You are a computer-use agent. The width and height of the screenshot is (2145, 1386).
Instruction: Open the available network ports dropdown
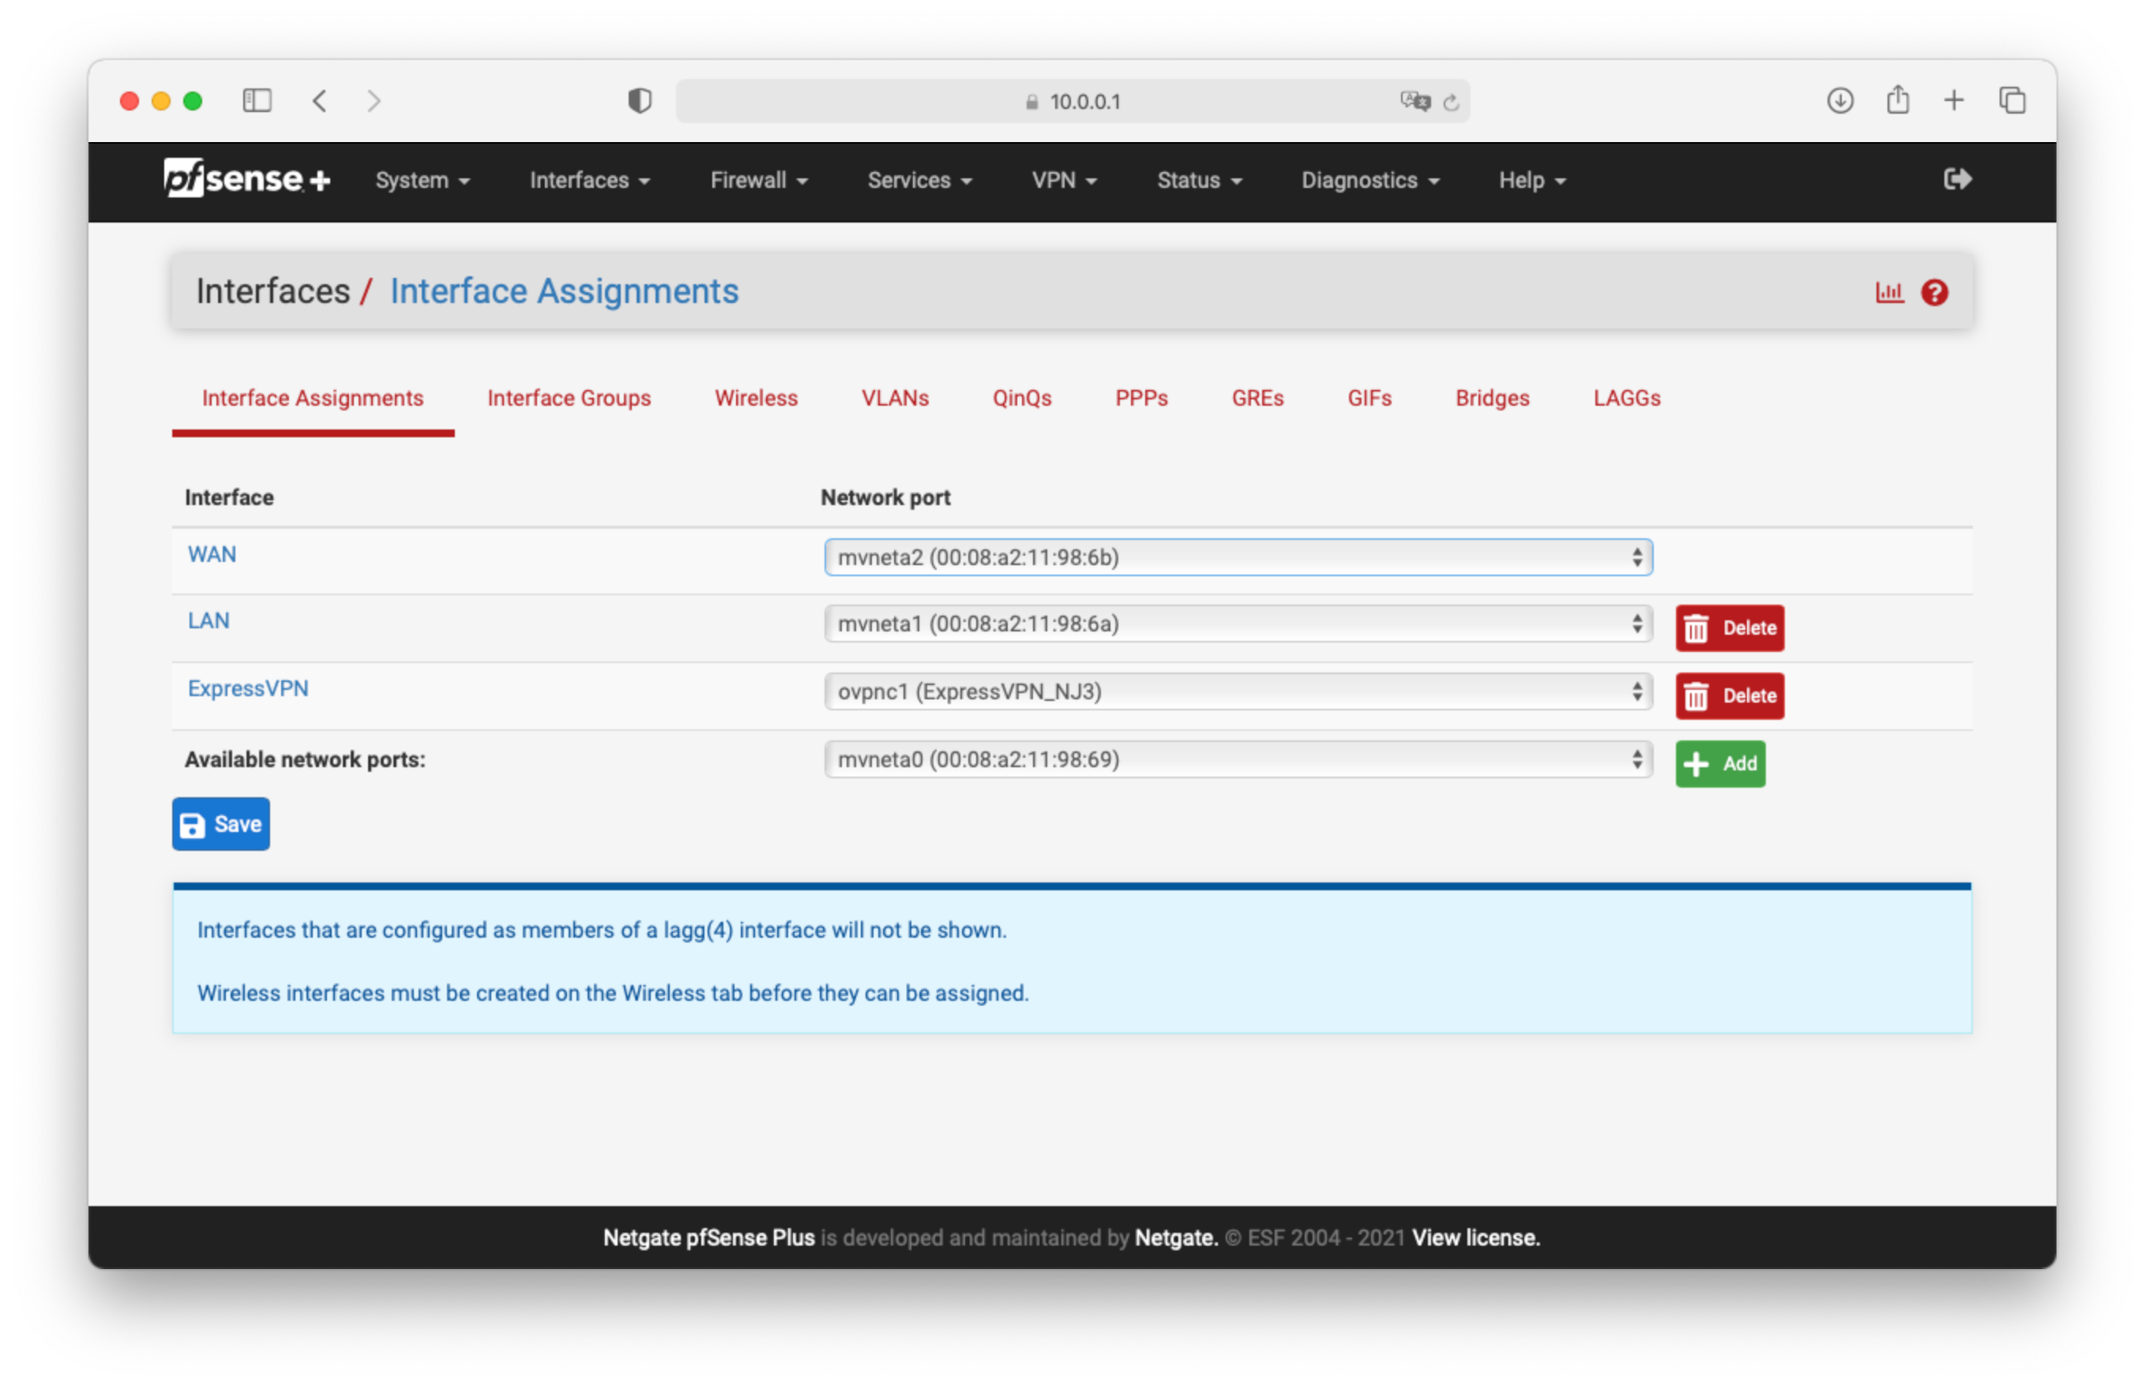[1238, 759]
